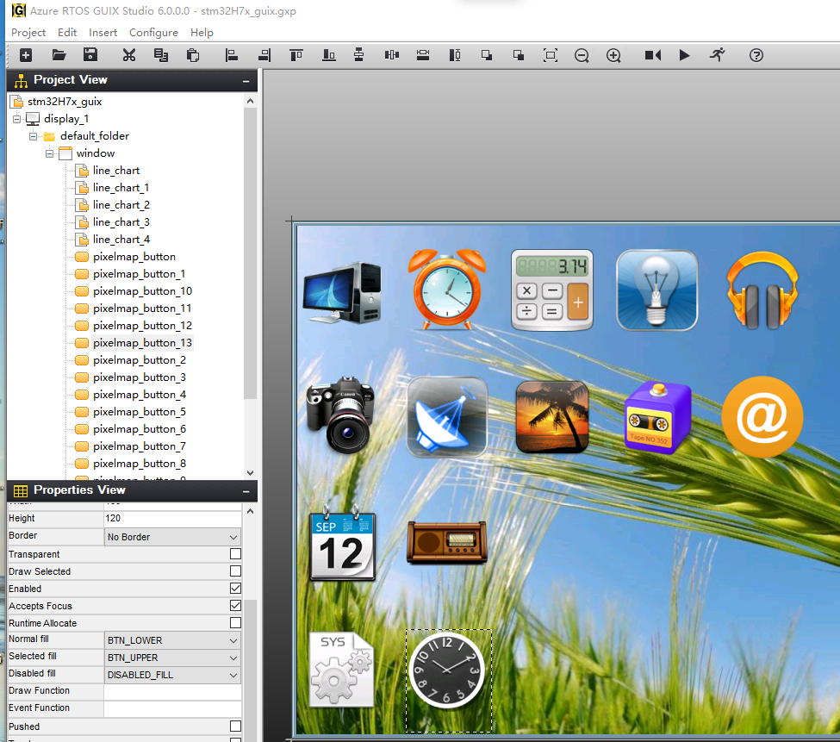Create a new project via toolbar plus icon
This screenshot has height=742, width=840.
pyautogui.click(x=26, y=55)
